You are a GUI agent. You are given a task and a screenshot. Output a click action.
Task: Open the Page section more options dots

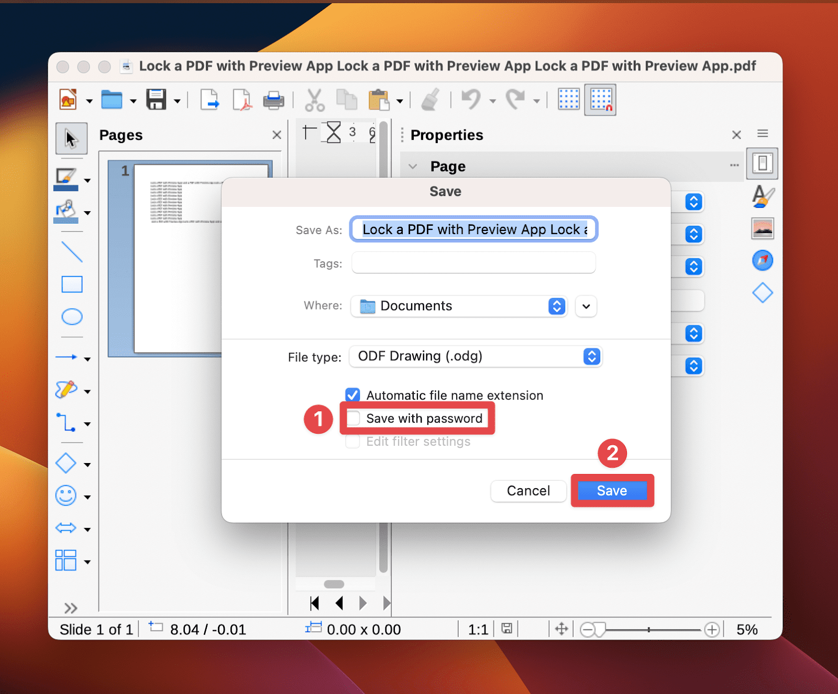point(734,165)
